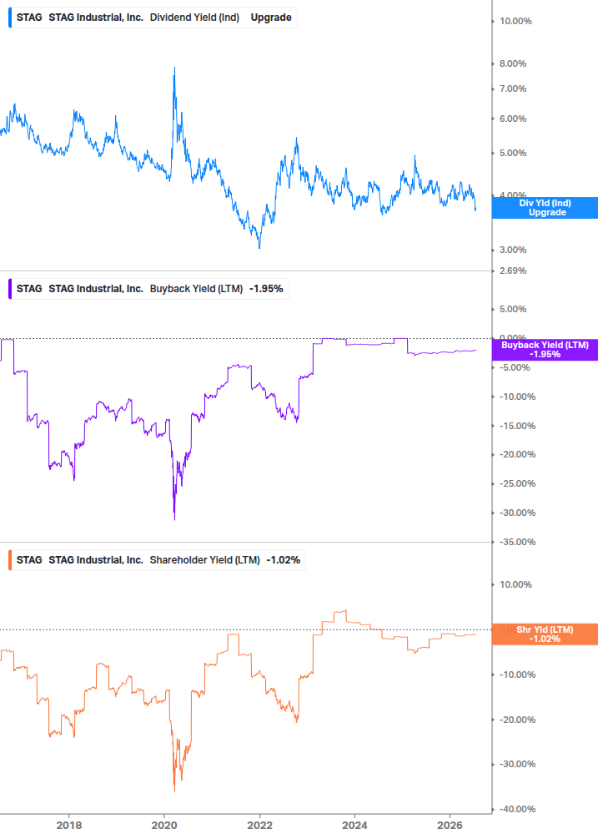Click the Upgrade link in Dividend Yield legend
This screenshot has height=839, width=598.
coord(271,18)
